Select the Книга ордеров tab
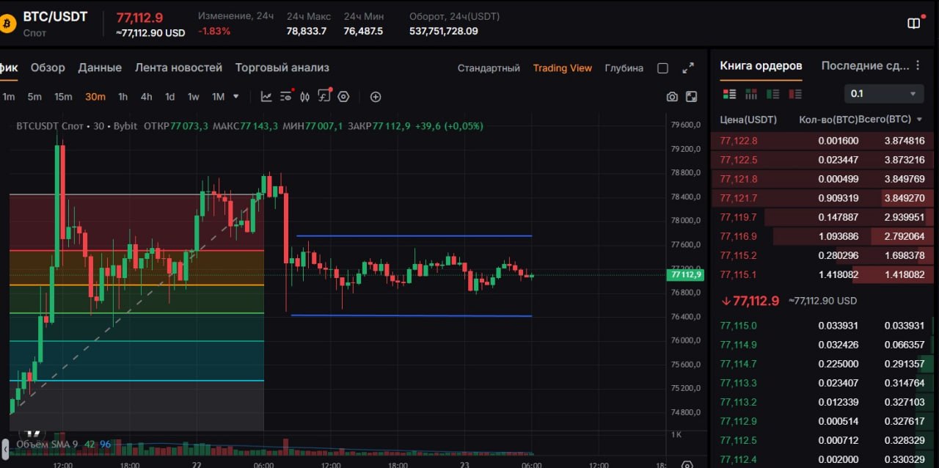This screenshot has height=468, width=939. pyautogui.click(x=761, y=66)
